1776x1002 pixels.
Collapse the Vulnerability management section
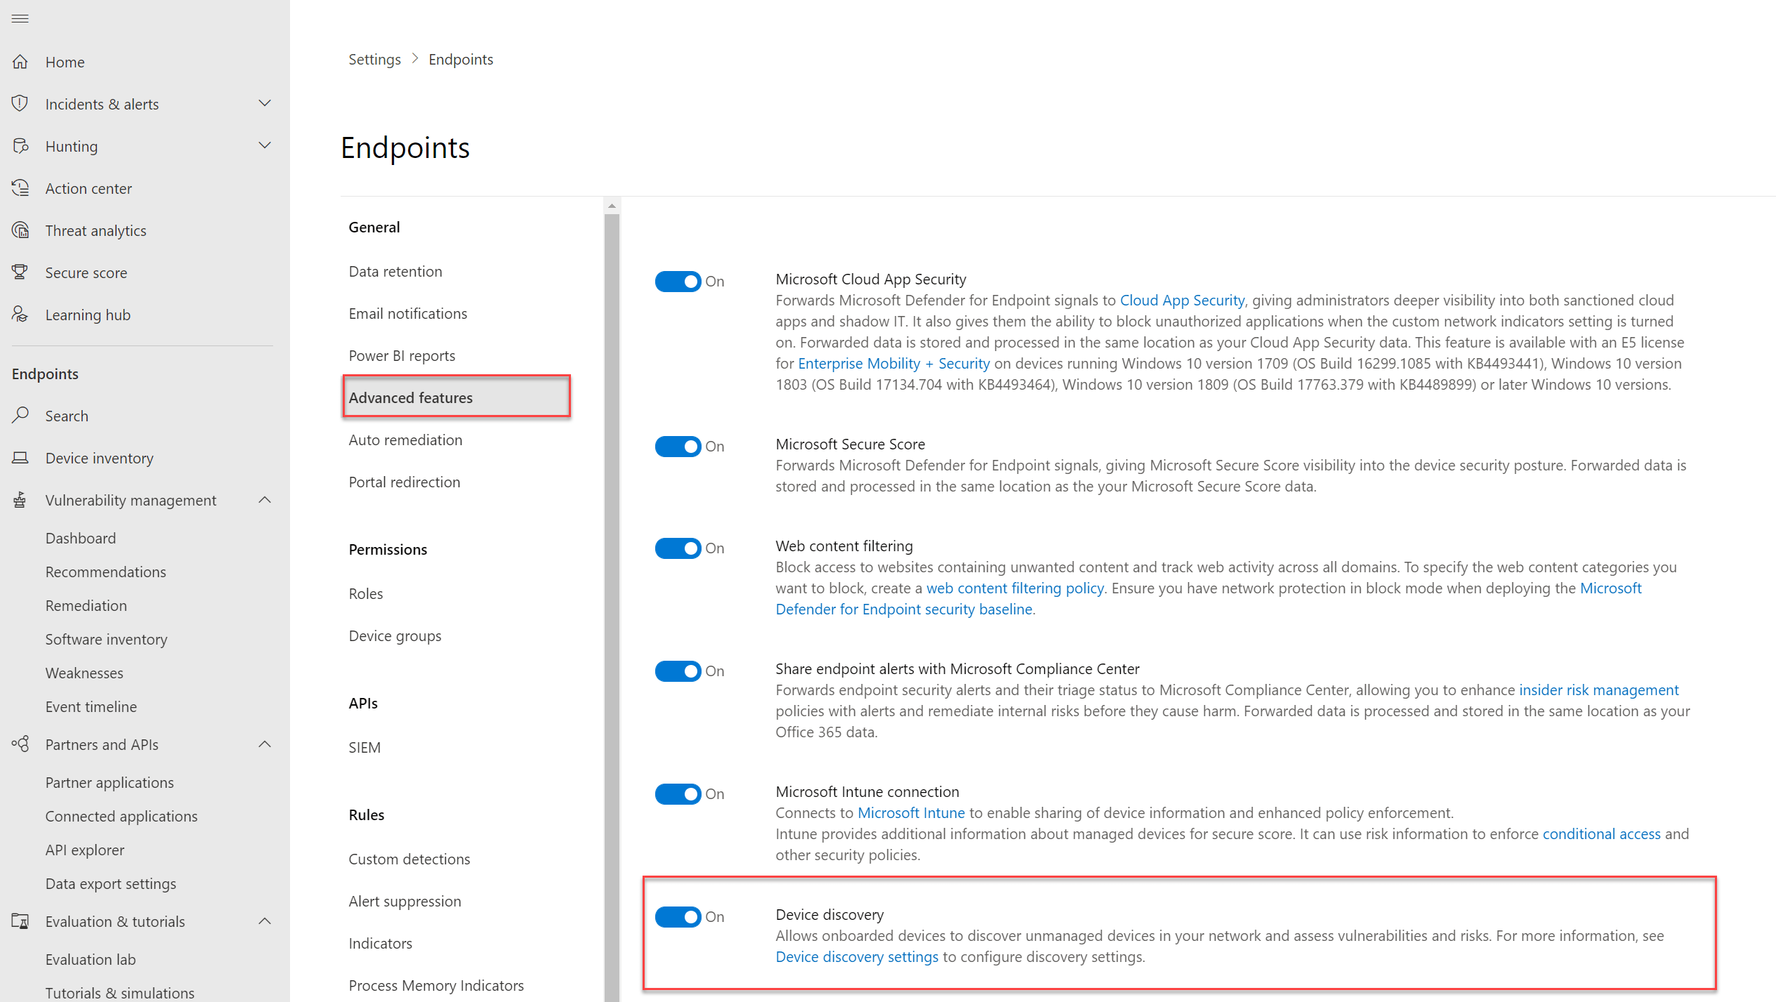265,499
